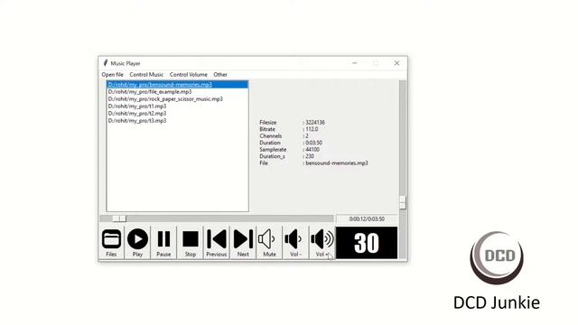Open the Control Volume menu

pyautogui.click(x=189, y=74)
